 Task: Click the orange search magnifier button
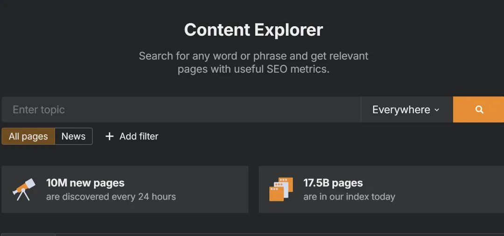479,110
